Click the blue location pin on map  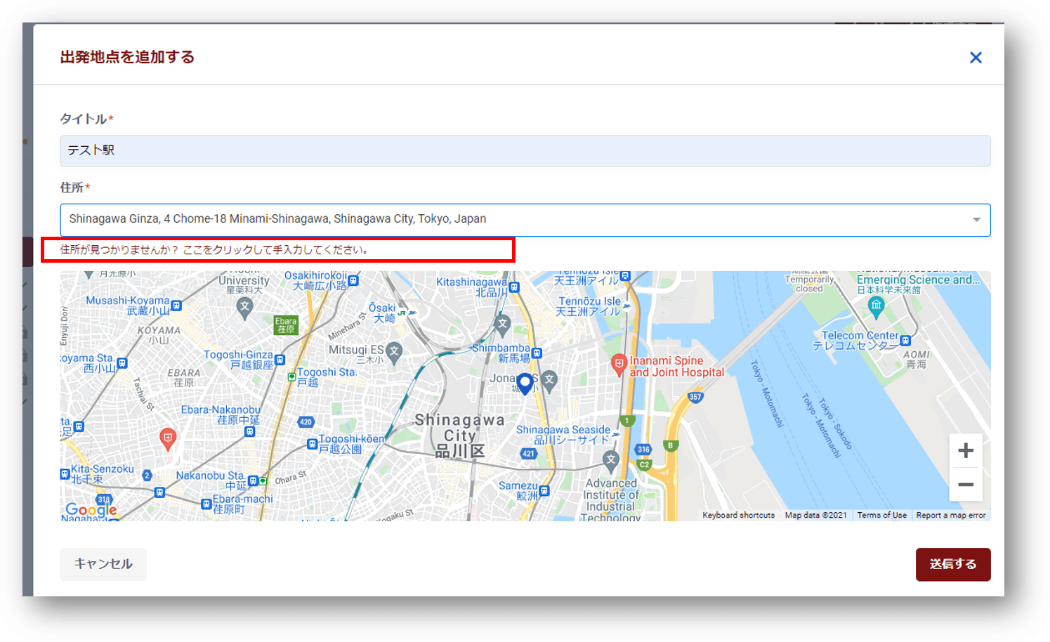tap(525, 384)
